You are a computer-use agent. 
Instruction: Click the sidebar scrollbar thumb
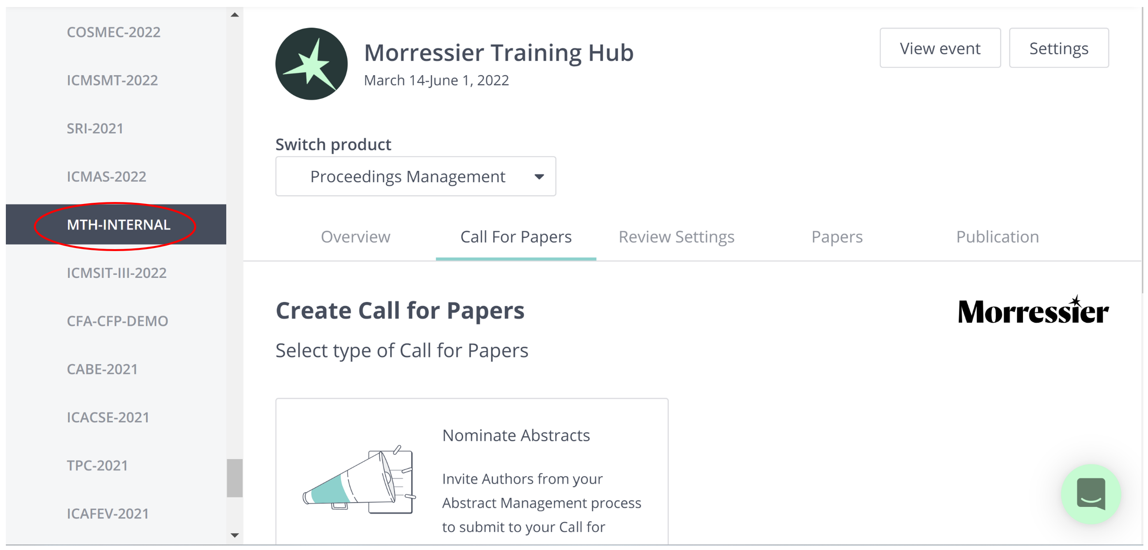[x=234, y=478]
